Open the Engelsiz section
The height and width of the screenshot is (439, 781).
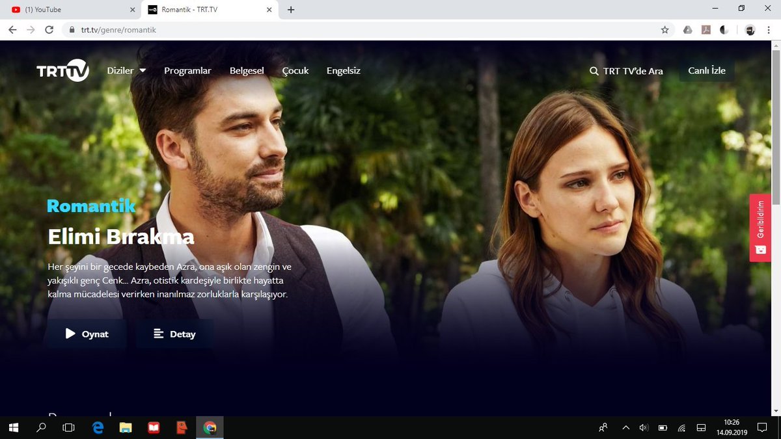[x=343, y=70]
